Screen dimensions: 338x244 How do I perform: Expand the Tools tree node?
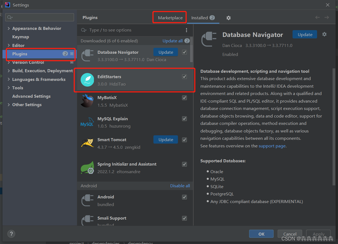[x=9, y=88]
